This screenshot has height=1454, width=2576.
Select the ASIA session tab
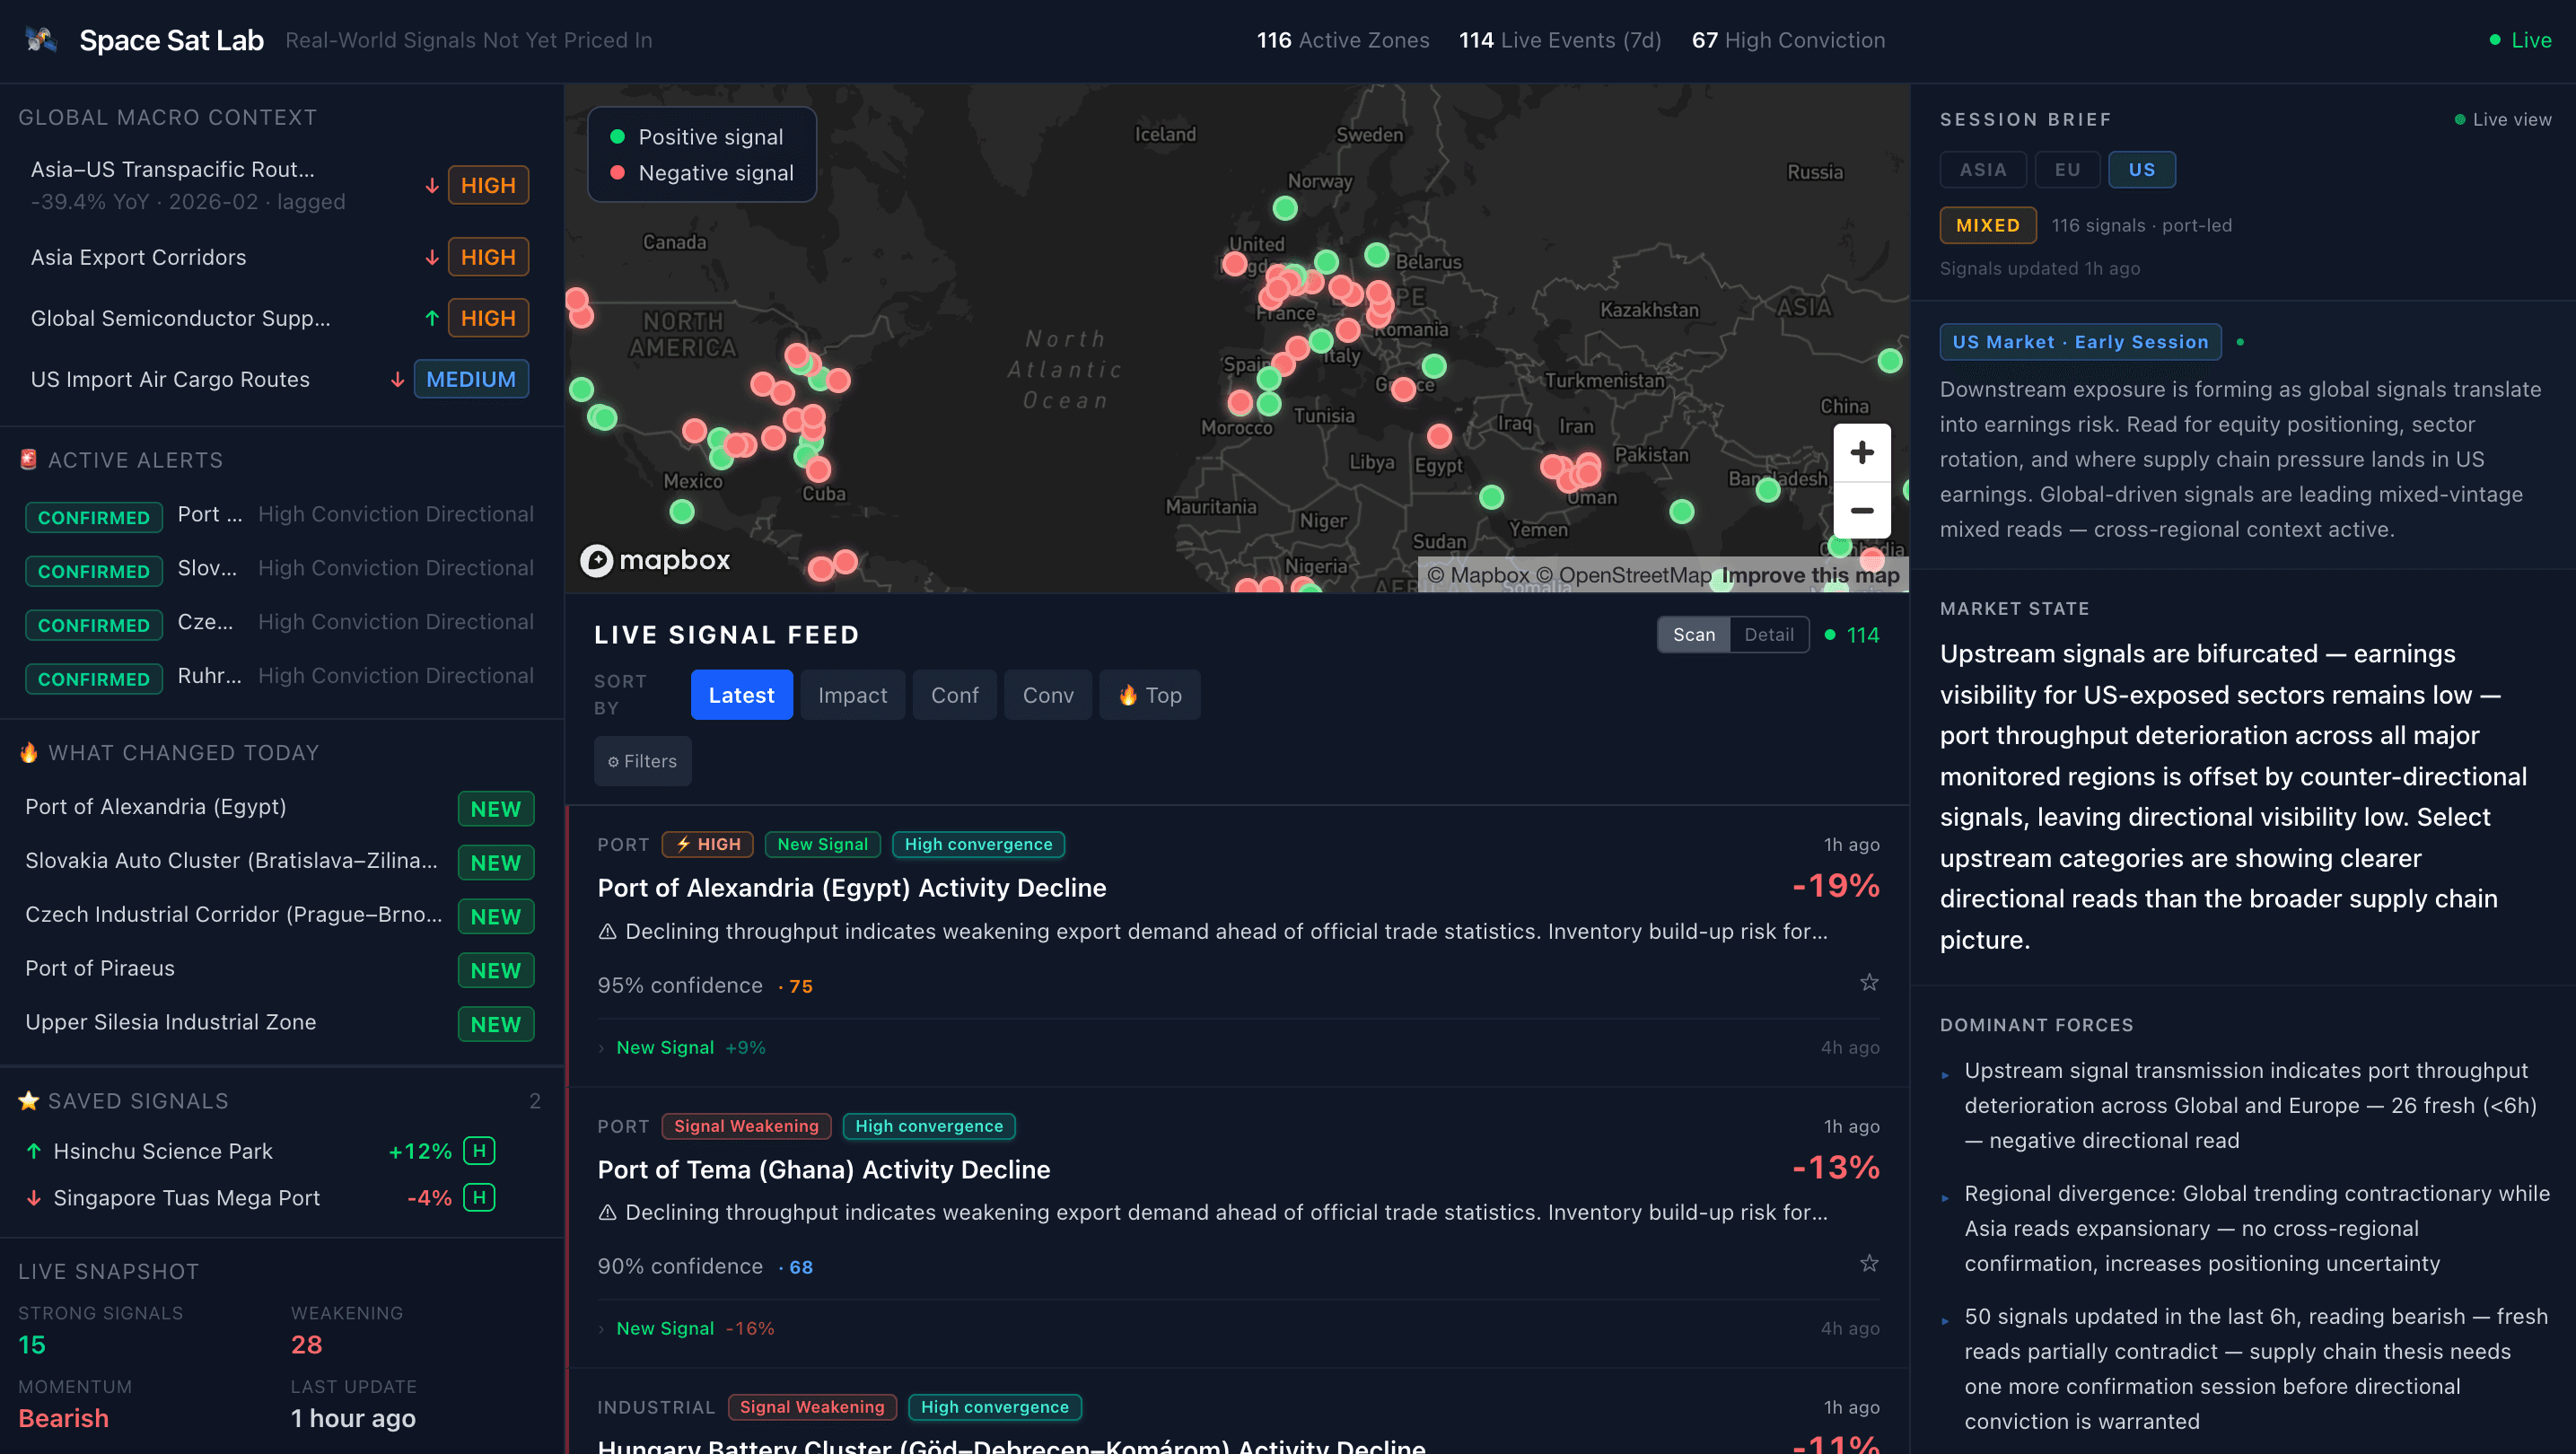(1982, 170)
